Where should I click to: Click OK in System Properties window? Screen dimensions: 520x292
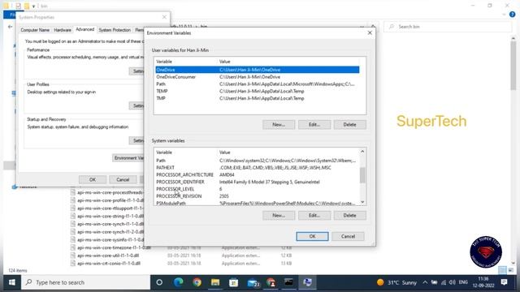click(x=93, y=179)
